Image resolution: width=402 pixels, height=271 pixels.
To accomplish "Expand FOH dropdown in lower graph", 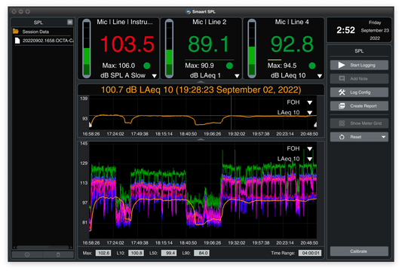I will [310, 149].
